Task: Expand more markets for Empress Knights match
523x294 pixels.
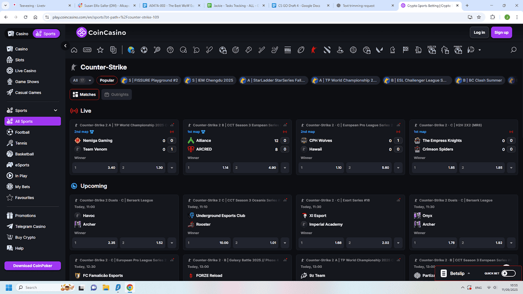Action: click(x=511, y=168)
